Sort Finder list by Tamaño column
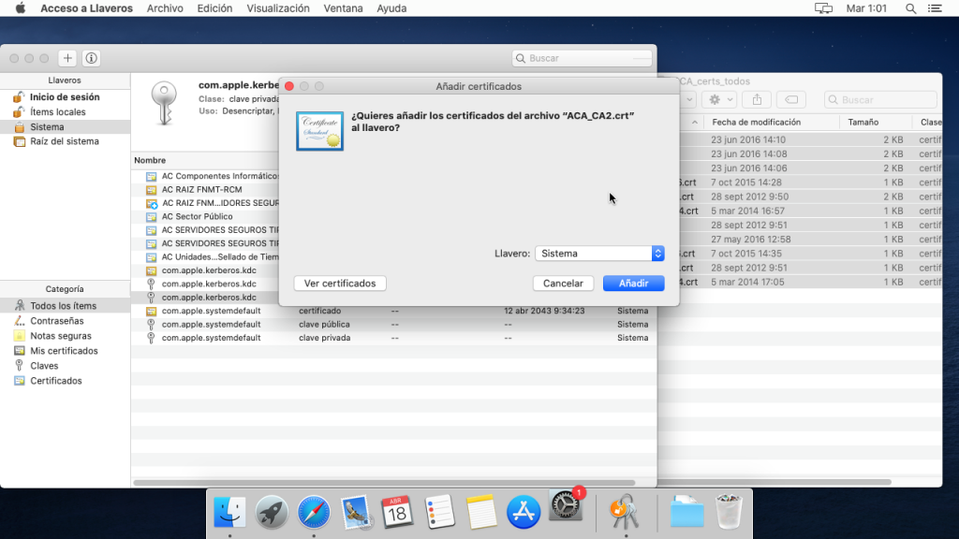 click(x=863, y=123)
